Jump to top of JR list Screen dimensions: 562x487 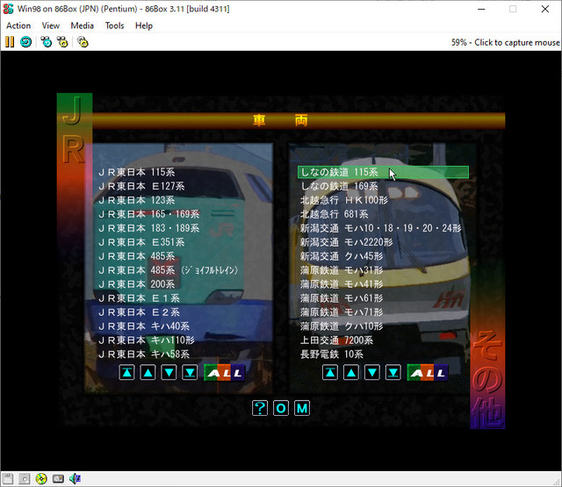click(x=126, y=373)
